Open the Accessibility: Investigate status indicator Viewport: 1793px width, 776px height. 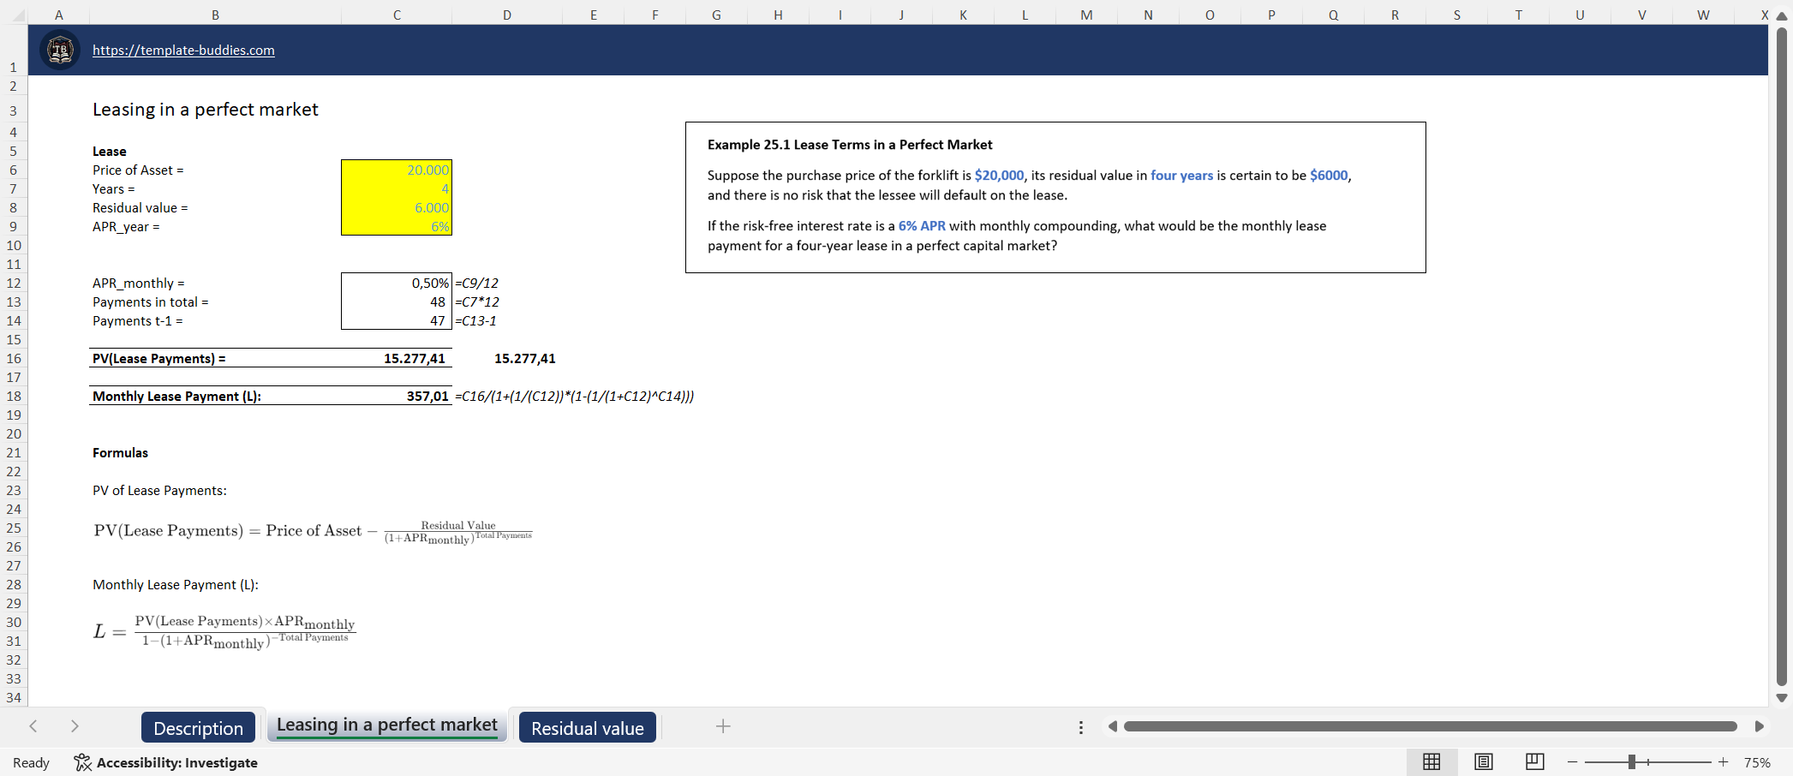(166, 762)
